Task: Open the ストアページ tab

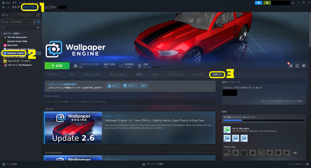Action: click(x=54, y=75)
